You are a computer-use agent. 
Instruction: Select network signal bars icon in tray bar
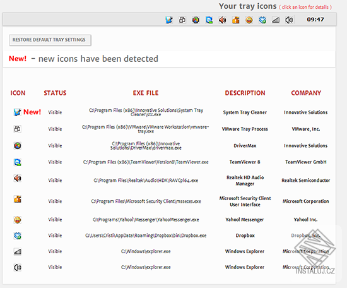276,20
